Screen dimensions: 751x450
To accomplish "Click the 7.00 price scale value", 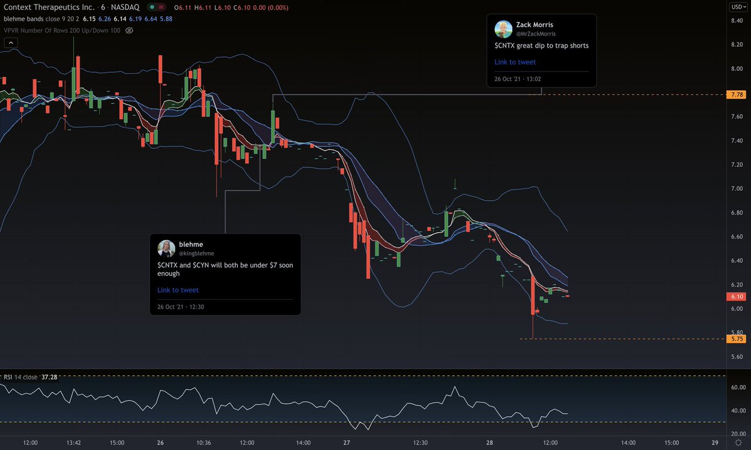I will tap(736, 188).
